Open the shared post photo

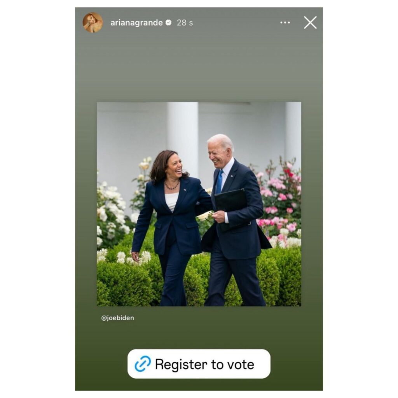coord(199,204)
